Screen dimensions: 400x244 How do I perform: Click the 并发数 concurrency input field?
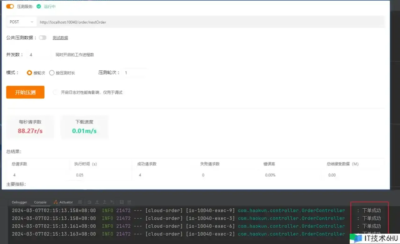[39, 55]
